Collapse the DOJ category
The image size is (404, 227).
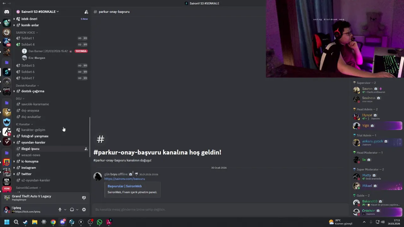(x=20, y=99)
